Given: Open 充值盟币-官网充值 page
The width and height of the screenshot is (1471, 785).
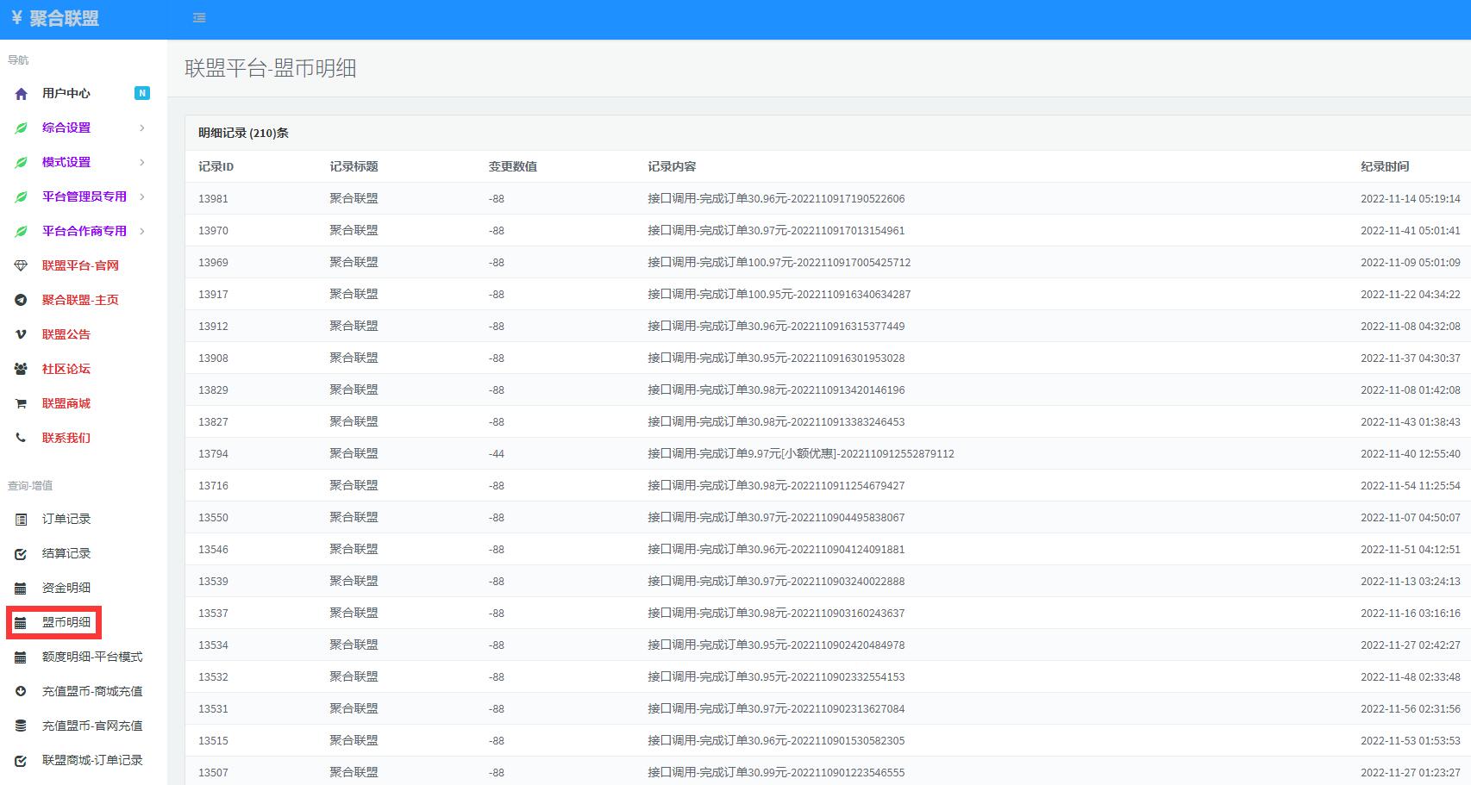Looking at the screenshot, I should (92, 726).
